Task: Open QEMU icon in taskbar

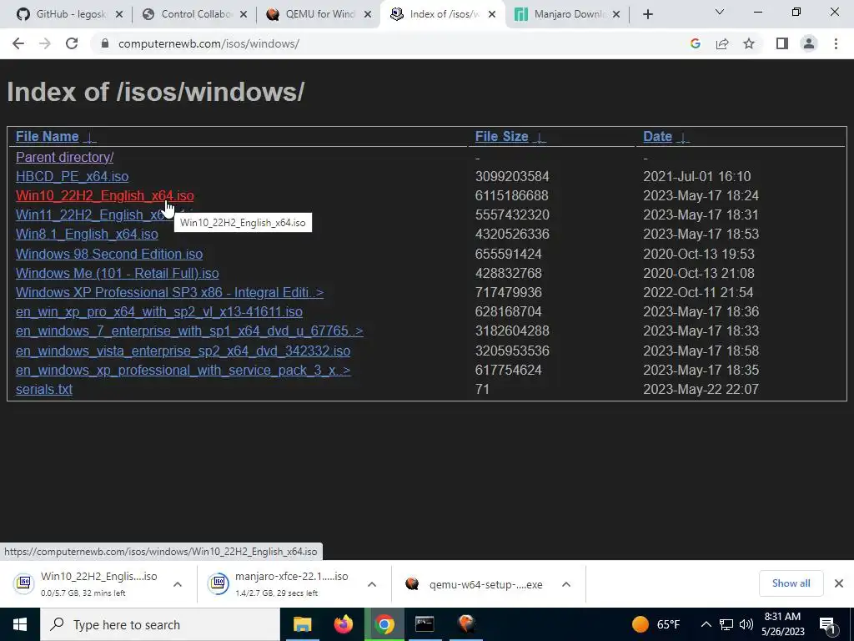Action: [x=466, y=624]
